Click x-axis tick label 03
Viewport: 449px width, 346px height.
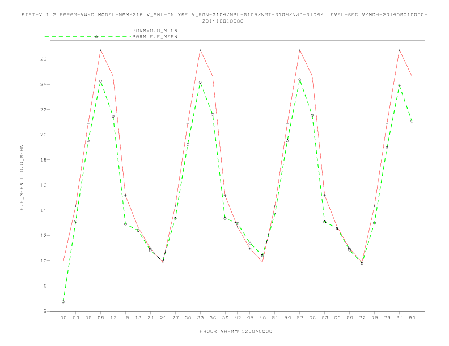coord(75,318)
